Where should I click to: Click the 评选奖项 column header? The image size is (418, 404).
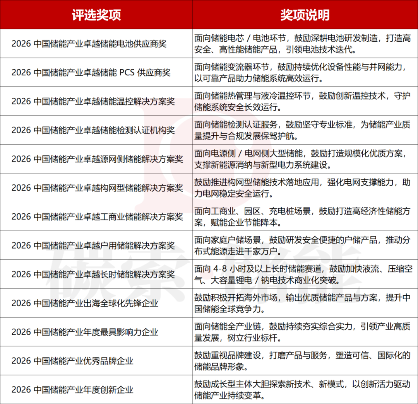click(x=96, y=15)
